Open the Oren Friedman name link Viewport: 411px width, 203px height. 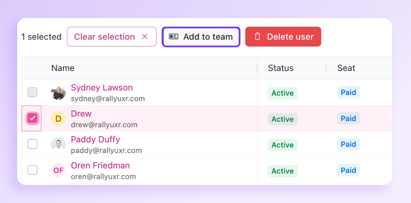(100, 166)
